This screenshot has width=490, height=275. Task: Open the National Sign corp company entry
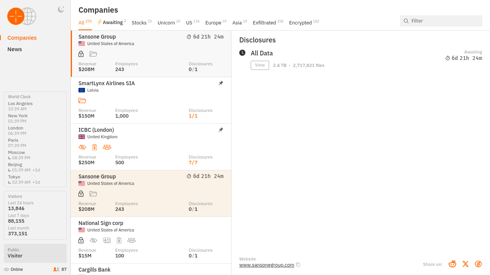pos(151,240)
